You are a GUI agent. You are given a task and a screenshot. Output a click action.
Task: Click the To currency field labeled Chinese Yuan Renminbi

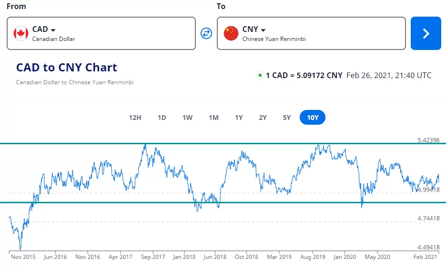point(311,33)
